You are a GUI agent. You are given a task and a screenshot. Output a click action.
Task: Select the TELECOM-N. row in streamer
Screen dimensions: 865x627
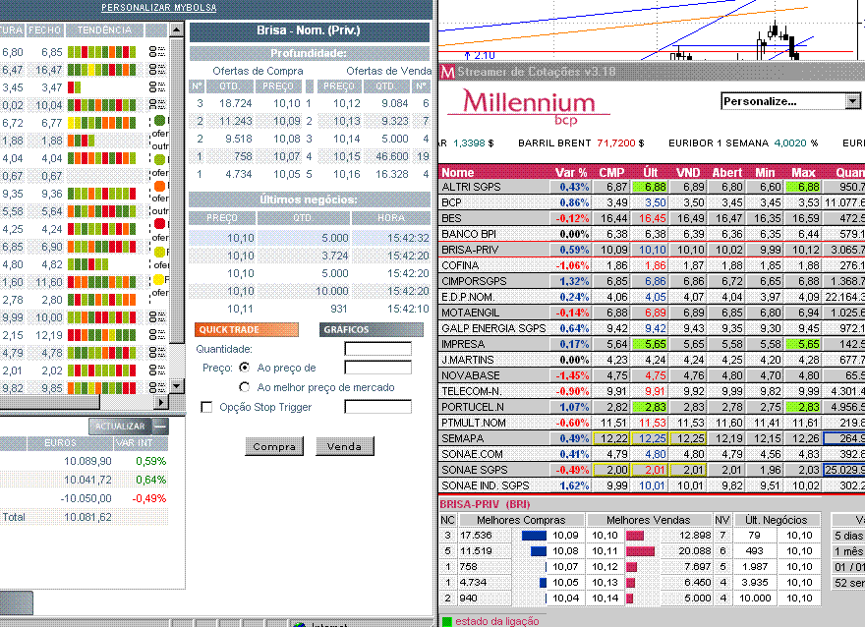click(652, 391)
